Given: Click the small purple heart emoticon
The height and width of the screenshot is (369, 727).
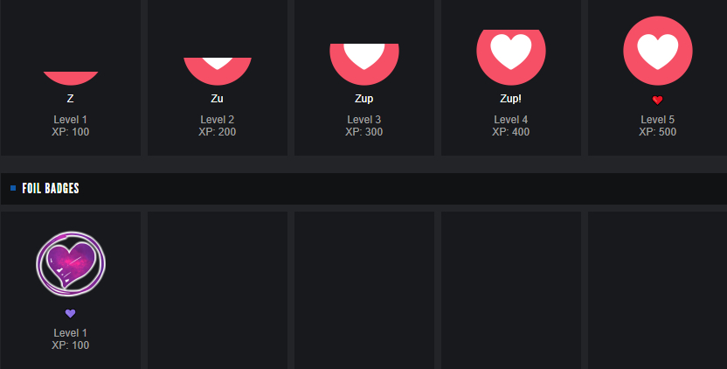Looking at the screenshot, I should tap(70, 314).
